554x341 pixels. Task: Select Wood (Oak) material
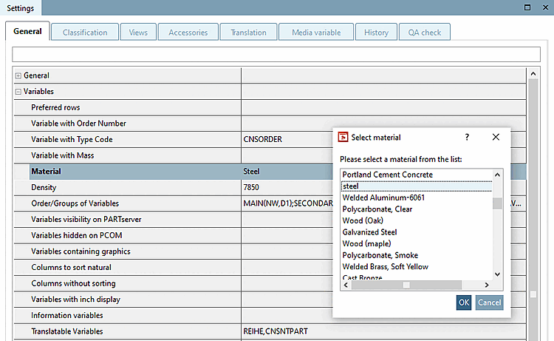363,220
